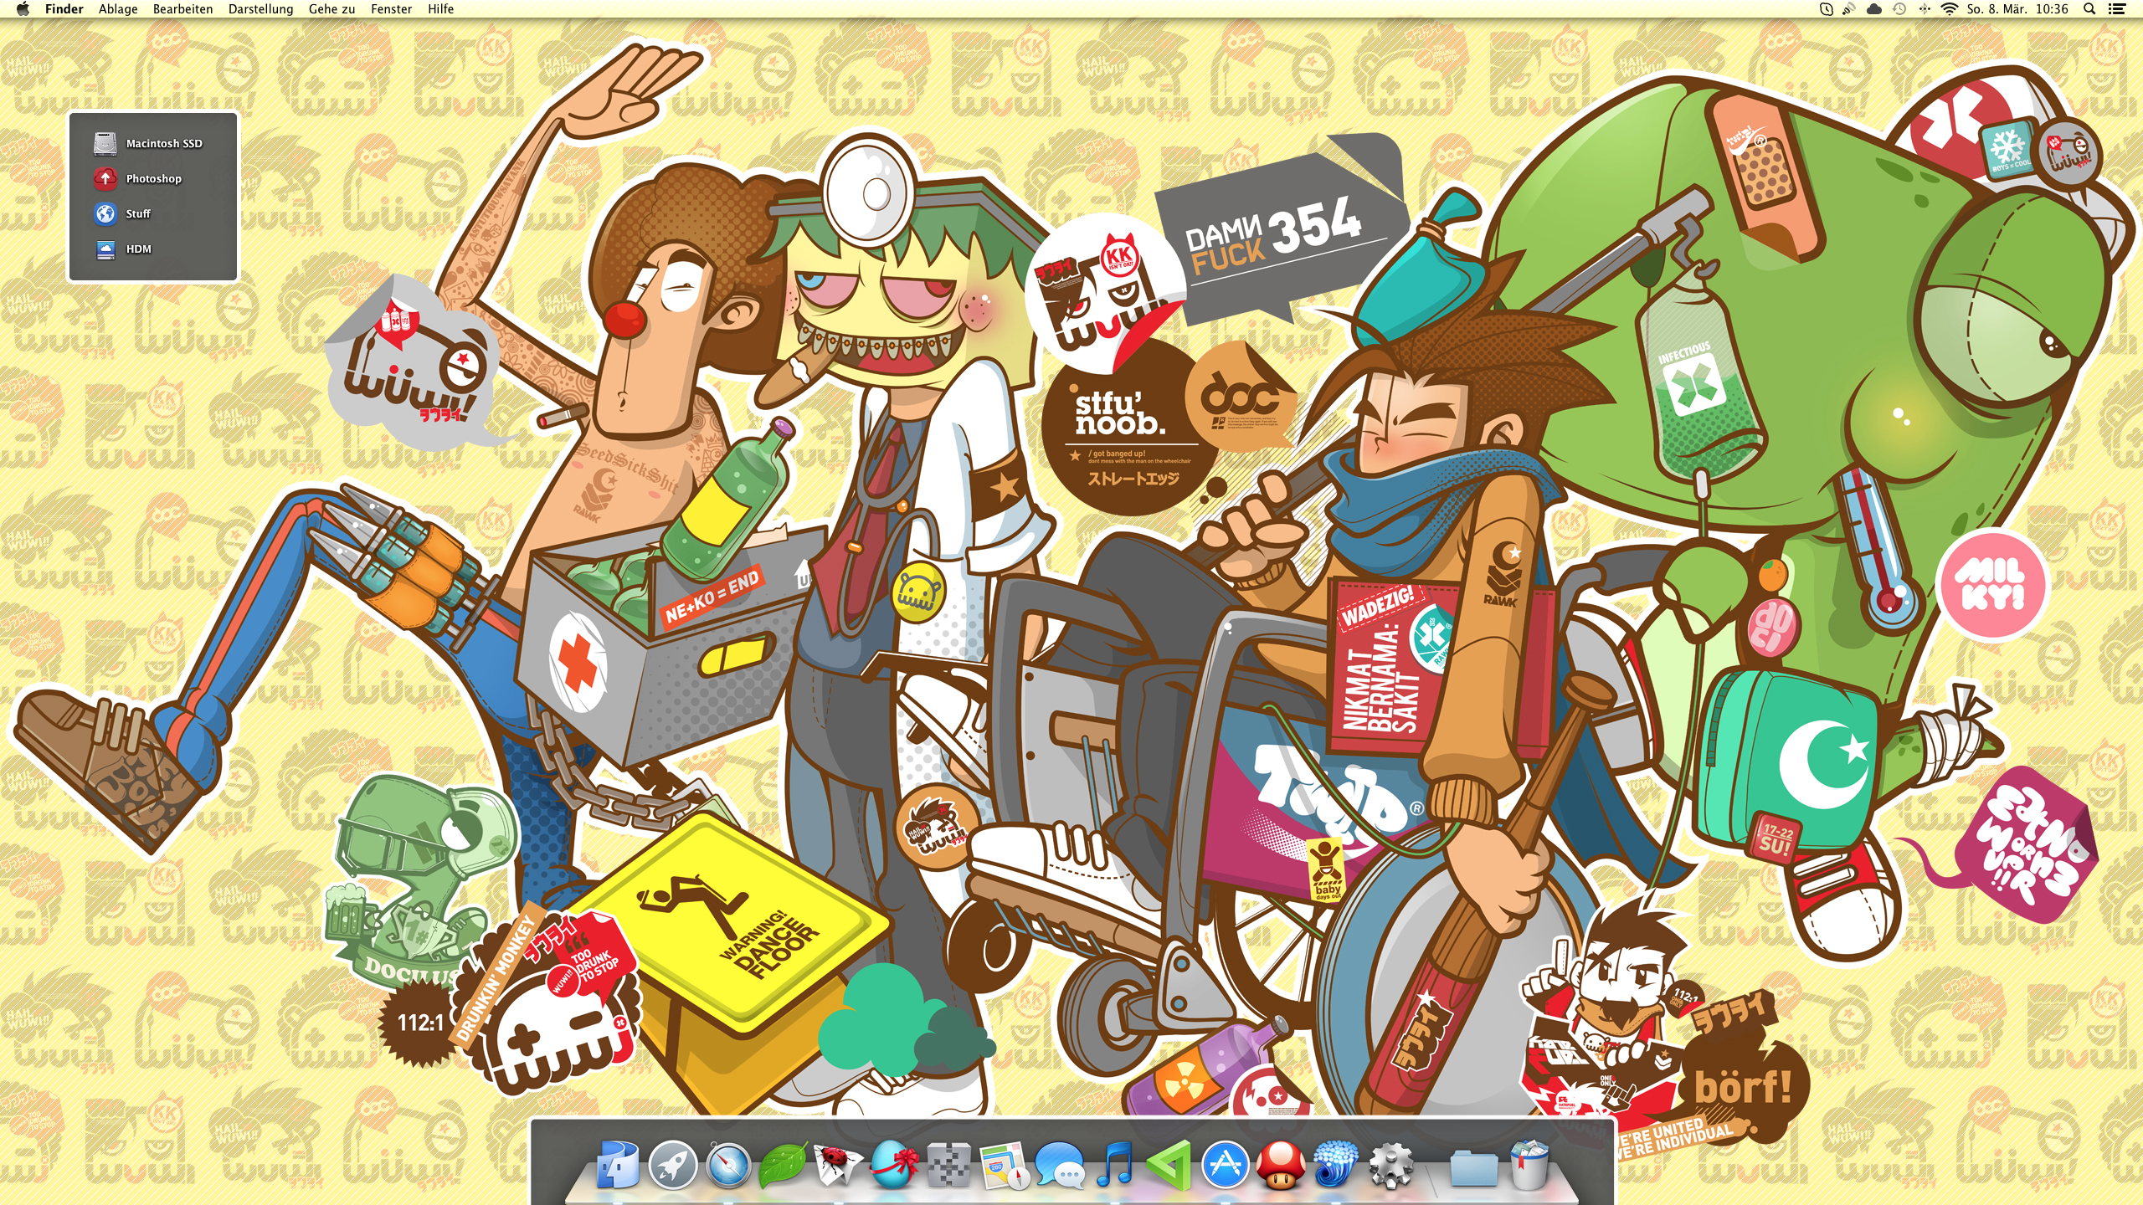Open the Wi-Fi status menu

1950,9
